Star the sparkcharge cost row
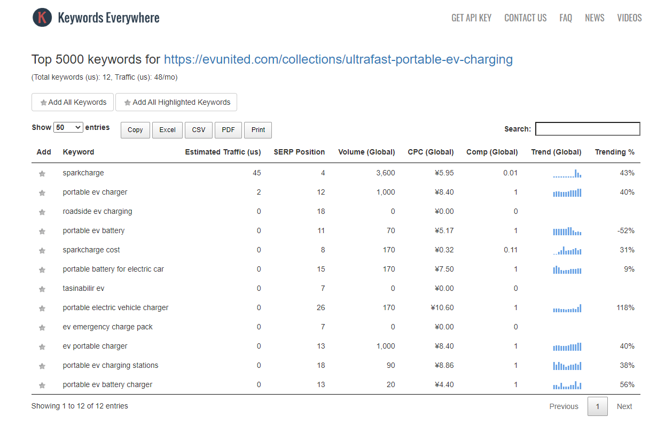Screen dimensions: 657x424 [x=42, y=251]
